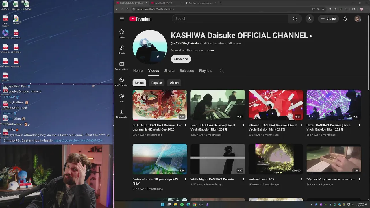Screen dimensions: 370x208
Task: Switch to the channel Shorts tab
Action: pos(169,71)
